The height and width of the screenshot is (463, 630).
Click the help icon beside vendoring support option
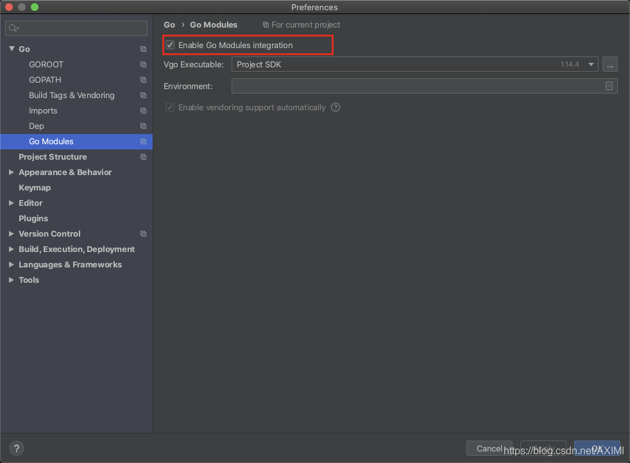coord(335,107)
